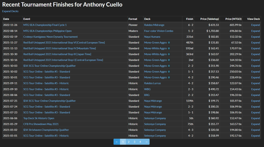
Task: Expand the Rakdos Midrange deck from 2022-11-26
Action: 255,25
